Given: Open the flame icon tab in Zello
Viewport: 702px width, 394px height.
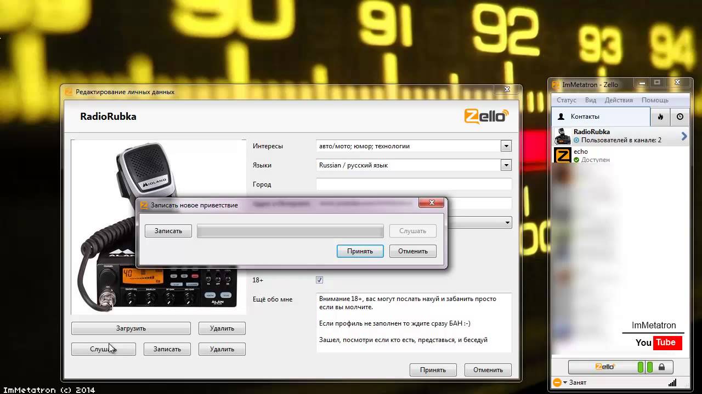Looking at the screenshot, I should [660, 117].
